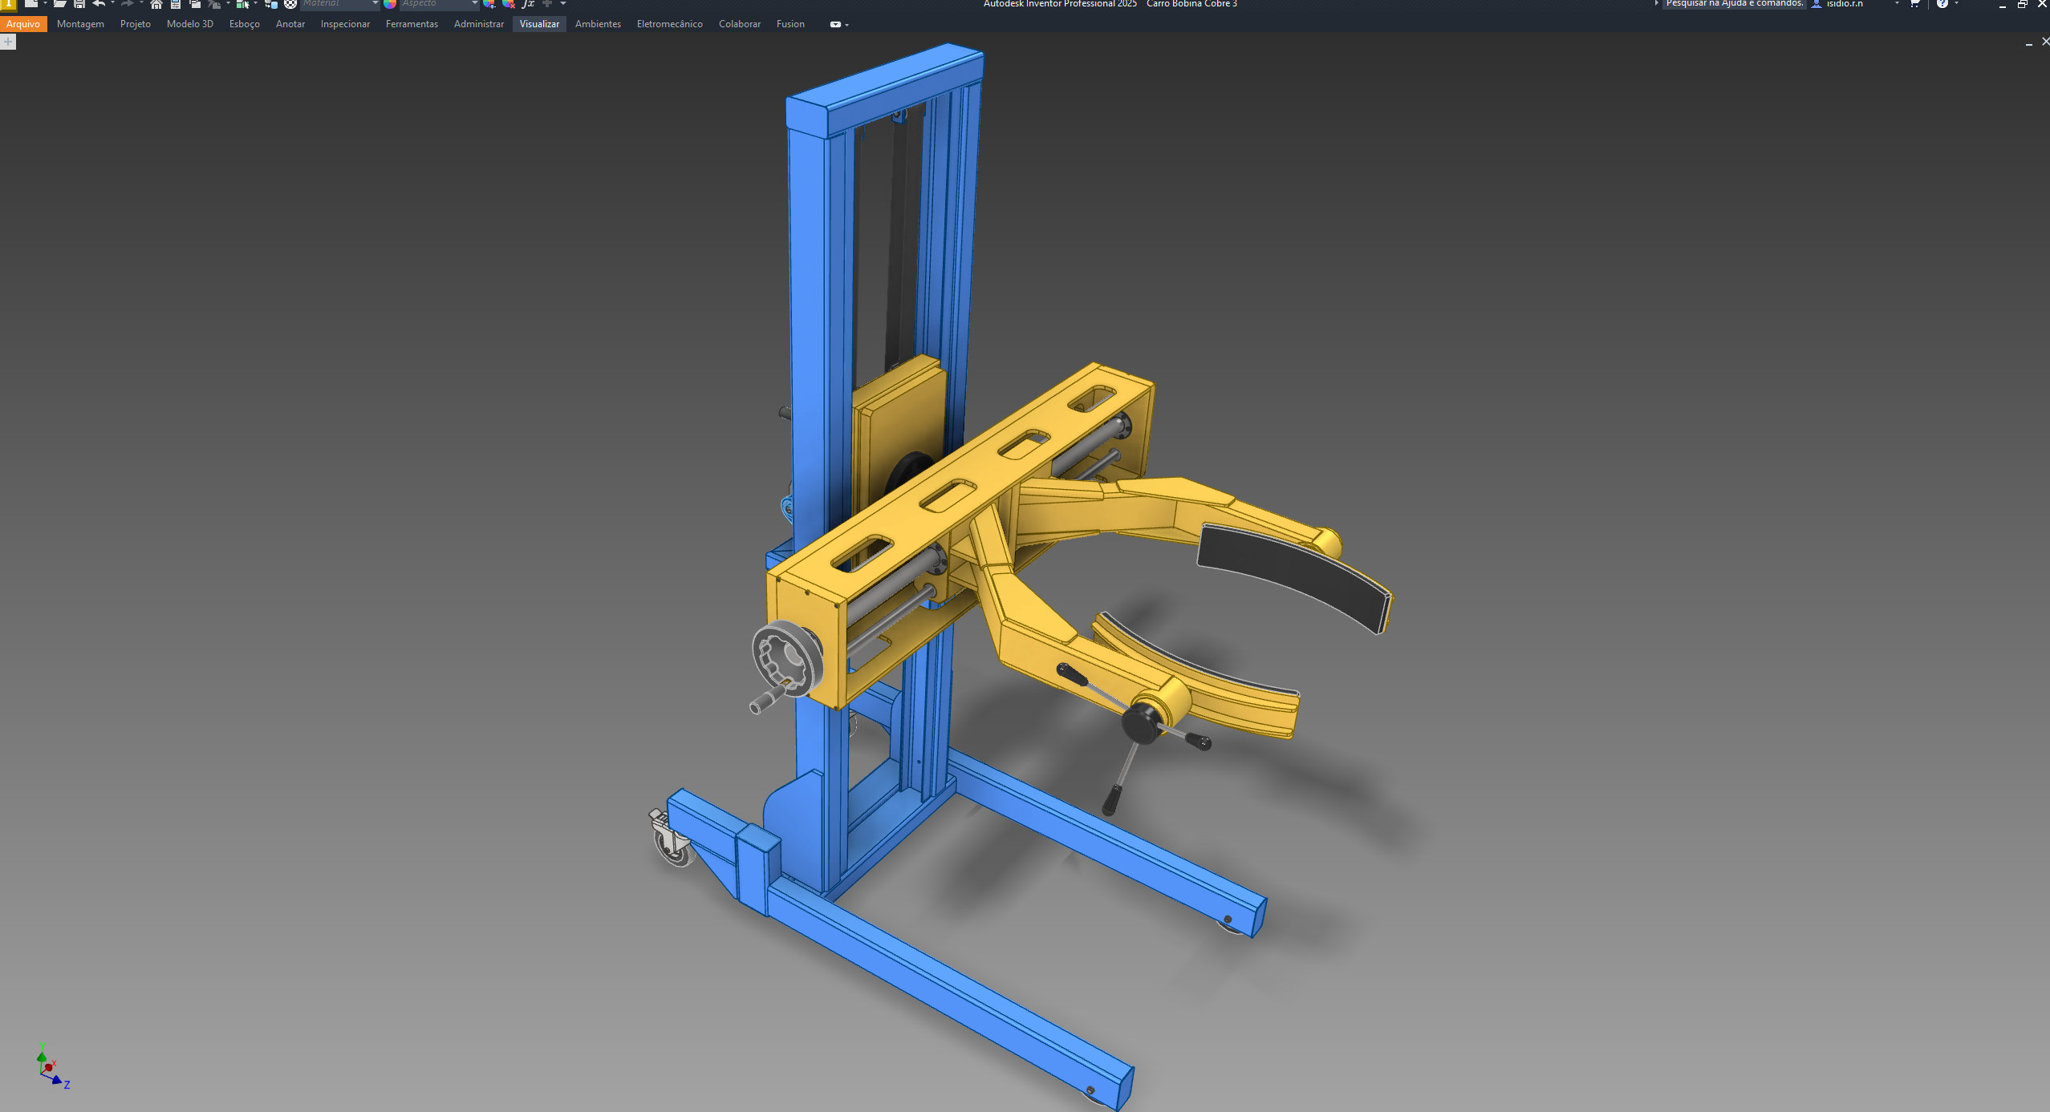The image size is (2050, 1112).
Task: Click the document settings sheet icon in quick access toolbar
Action: click(176, 4)
